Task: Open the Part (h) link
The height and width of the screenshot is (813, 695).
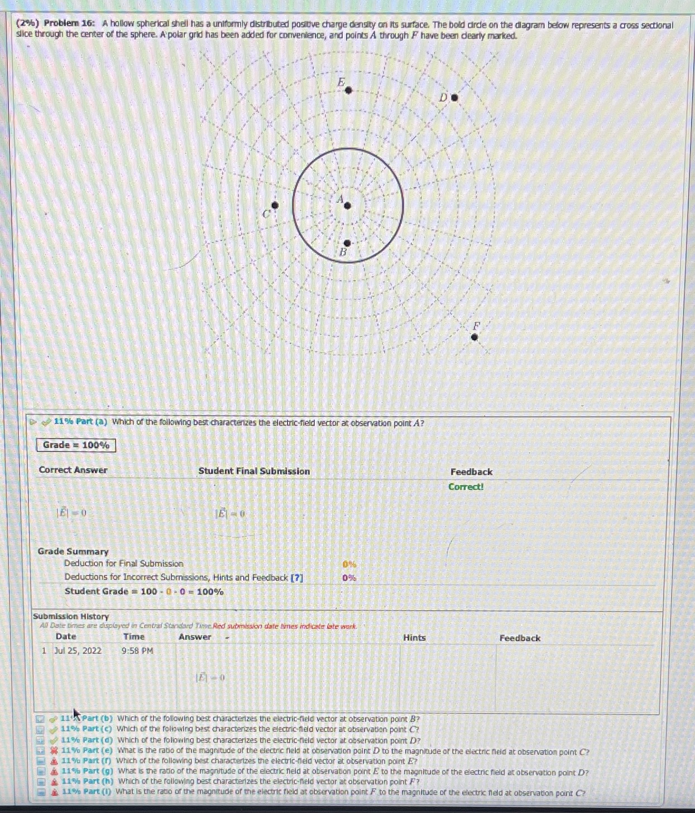Action: point(87,782)
